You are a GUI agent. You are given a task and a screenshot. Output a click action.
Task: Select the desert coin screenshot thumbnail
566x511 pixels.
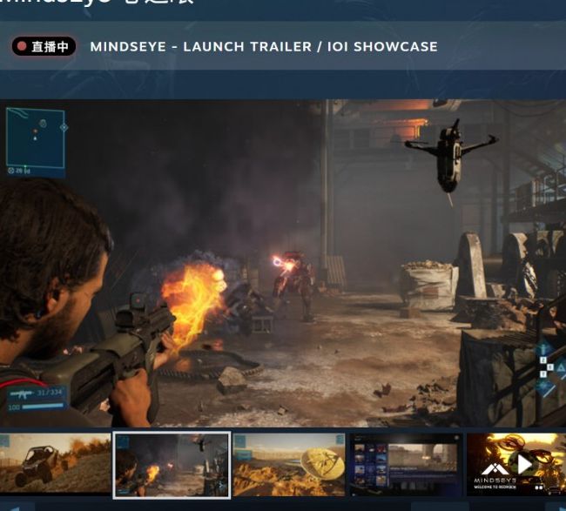pyautogui.click(x=289, y=465)
